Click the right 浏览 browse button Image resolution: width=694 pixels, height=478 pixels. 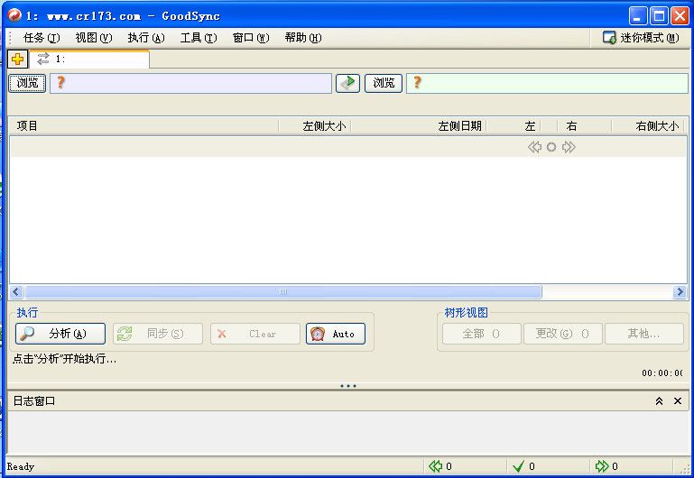(384, 83)
